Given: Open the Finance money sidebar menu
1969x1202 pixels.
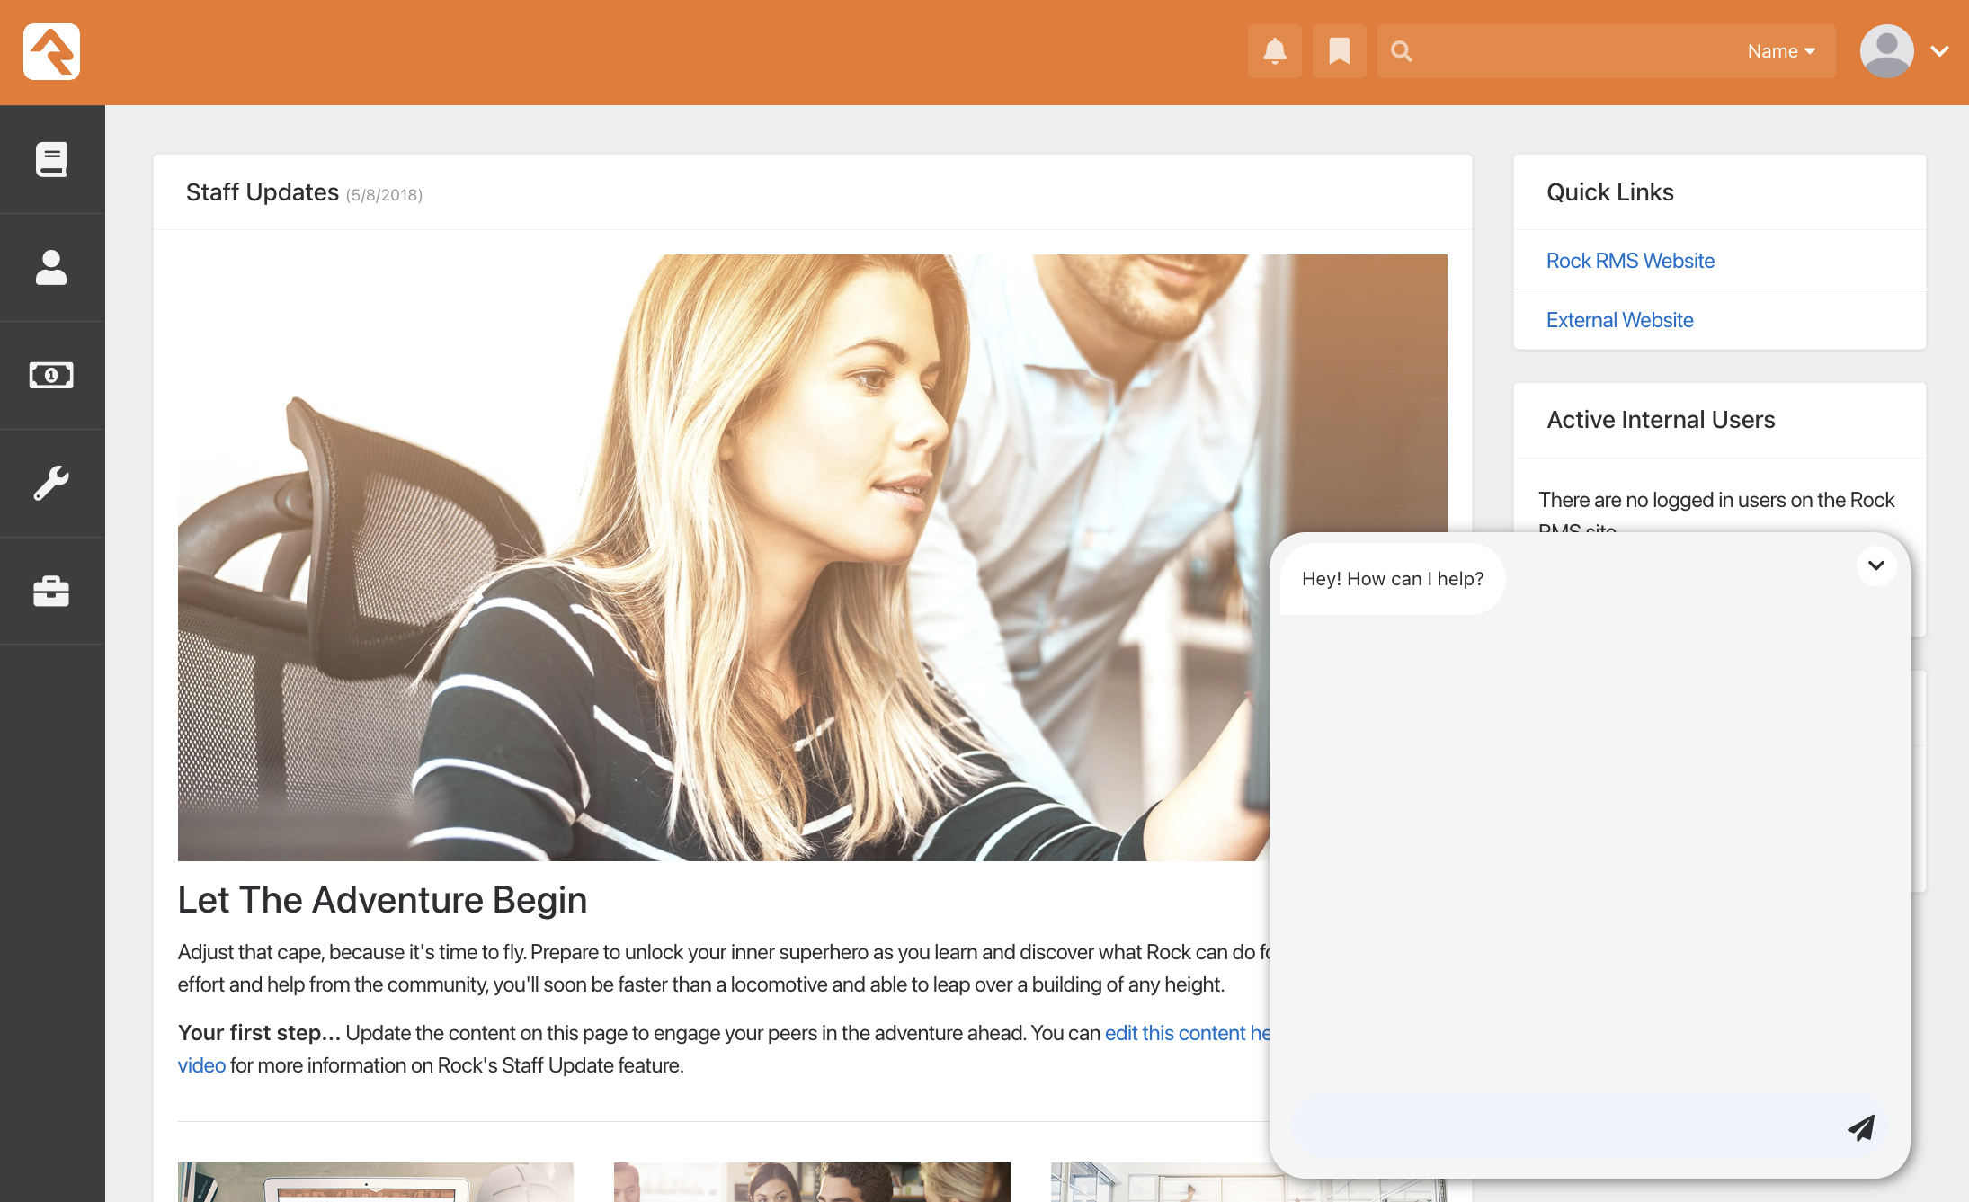Looking at the screenshot, I should pyautogui.click(x=51, y=375).
